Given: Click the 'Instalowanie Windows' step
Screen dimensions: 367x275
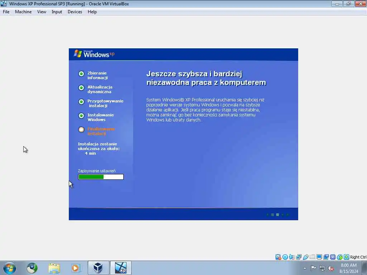Looking at the screenshot, I should (x=101, y=117).
